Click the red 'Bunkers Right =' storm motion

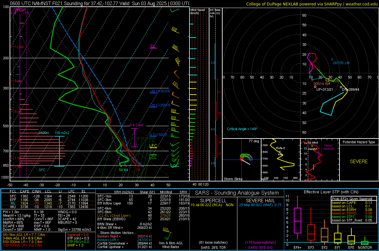(125, 236)
